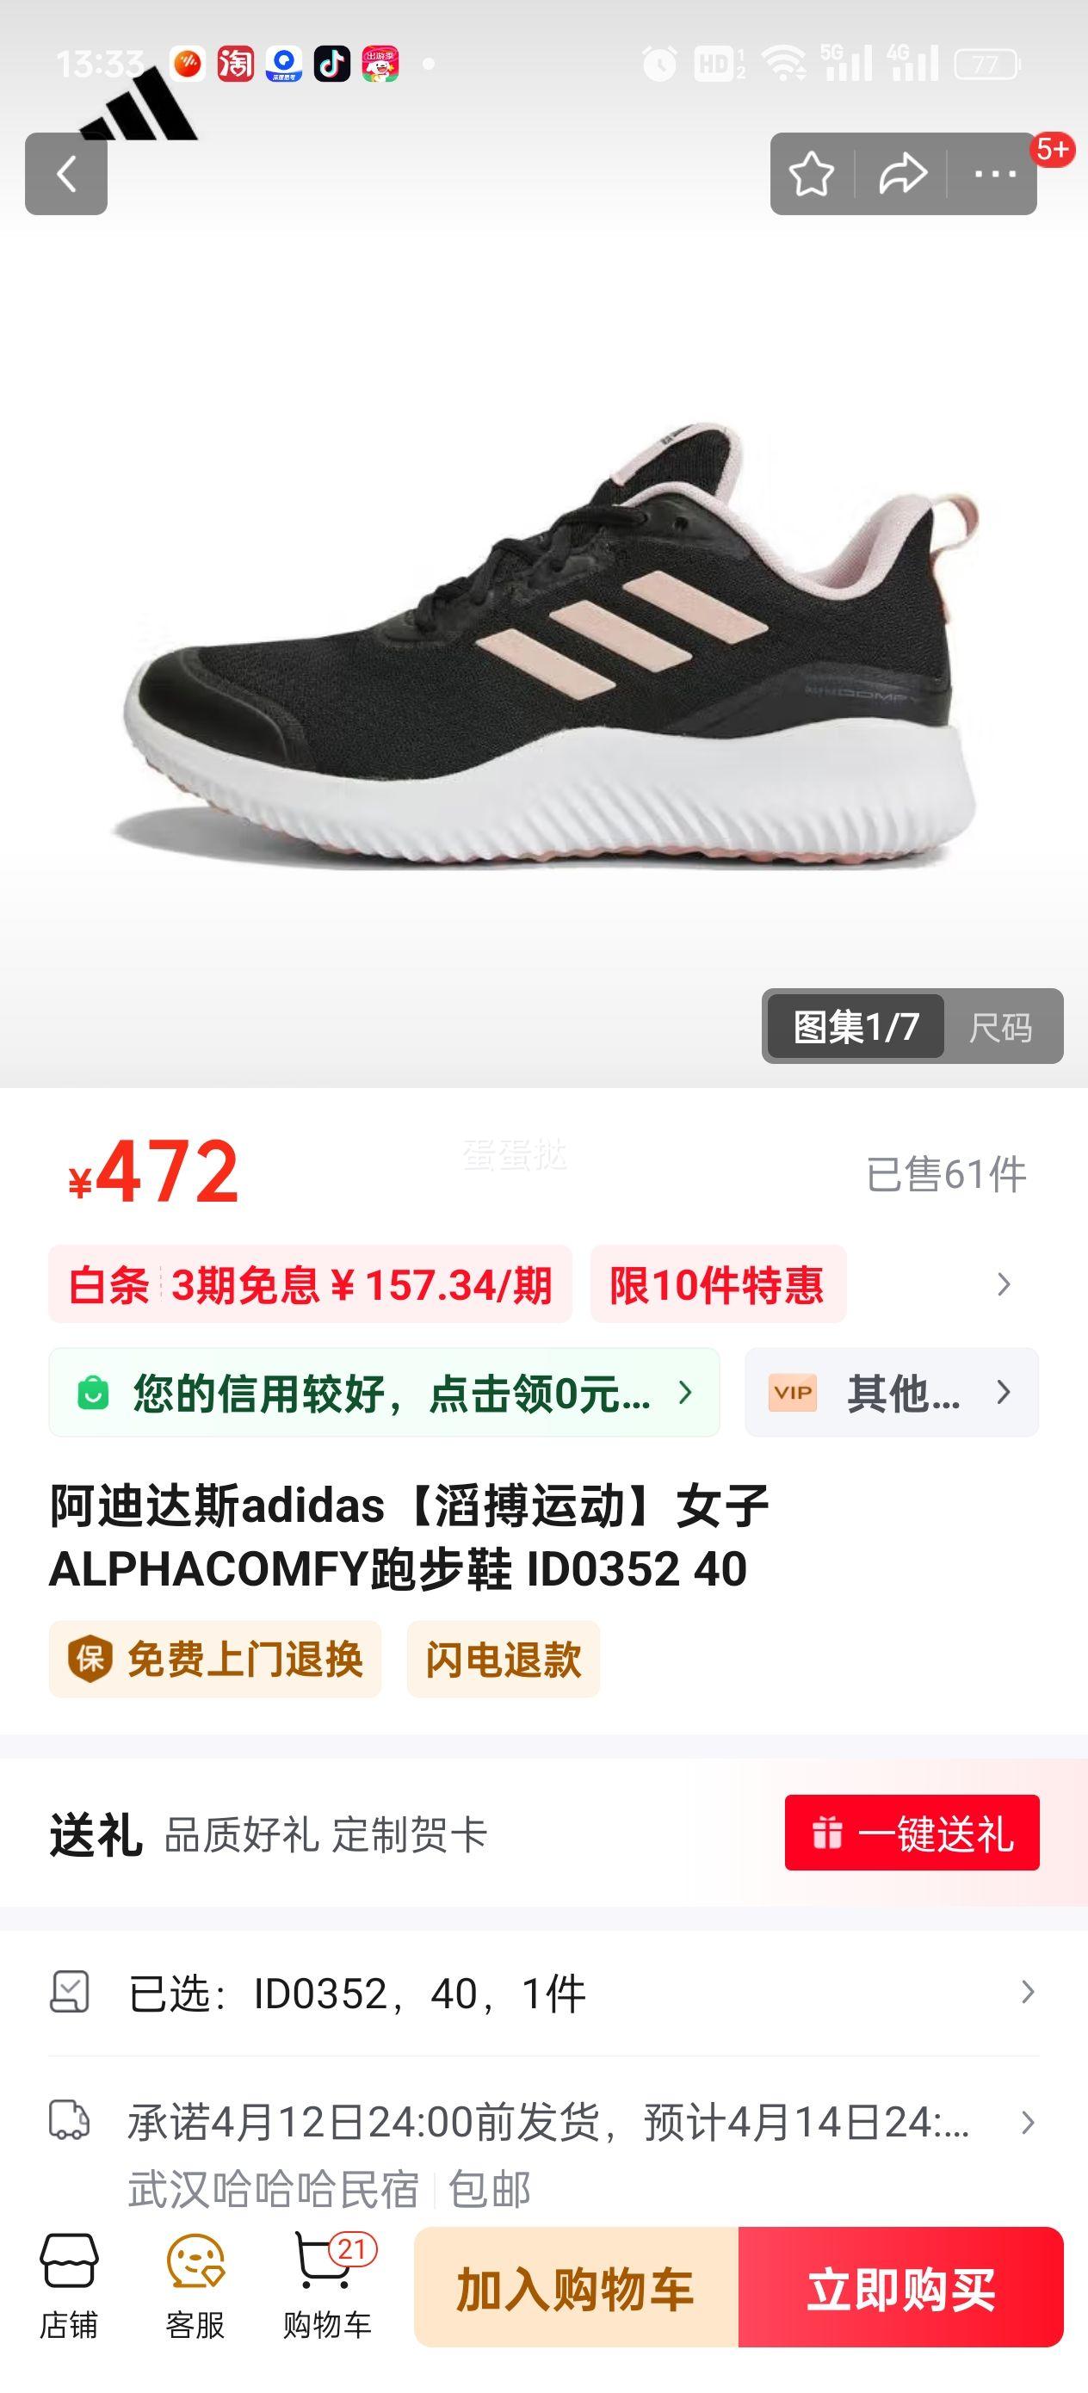
Task: Open the three-dots more menu
Action: 995,174
